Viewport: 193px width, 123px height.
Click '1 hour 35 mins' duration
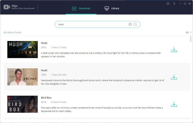tap(59, 75)
